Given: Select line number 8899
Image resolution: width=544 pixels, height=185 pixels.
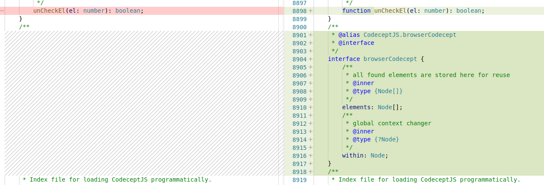Looking at the screenshot, I should (x=299, y=19).
